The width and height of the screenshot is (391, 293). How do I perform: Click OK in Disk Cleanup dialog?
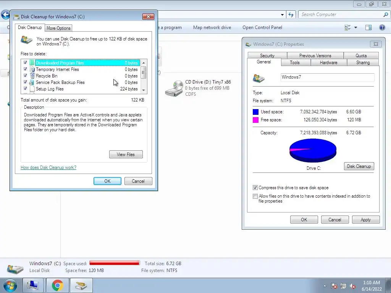[x=107, y=181]
